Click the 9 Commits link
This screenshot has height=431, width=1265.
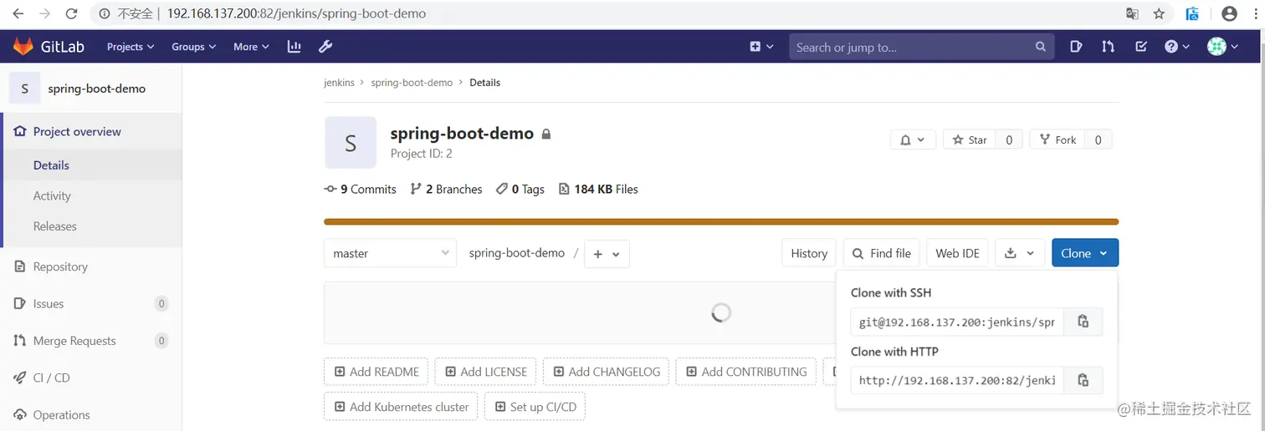[361, 189]
